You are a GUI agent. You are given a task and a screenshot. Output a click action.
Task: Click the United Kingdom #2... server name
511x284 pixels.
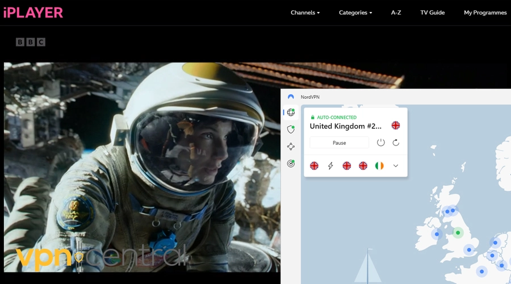345,126
